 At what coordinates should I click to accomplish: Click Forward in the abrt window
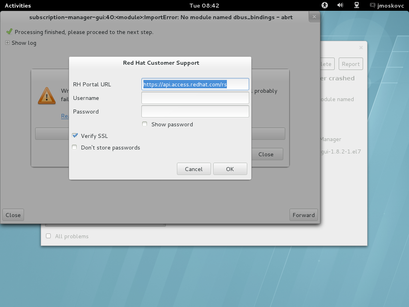tap(304, 215)
